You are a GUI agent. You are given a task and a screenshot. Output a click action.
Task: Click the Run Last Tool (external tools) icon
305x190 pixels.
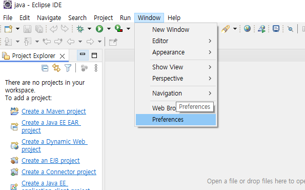click(118, 29)
